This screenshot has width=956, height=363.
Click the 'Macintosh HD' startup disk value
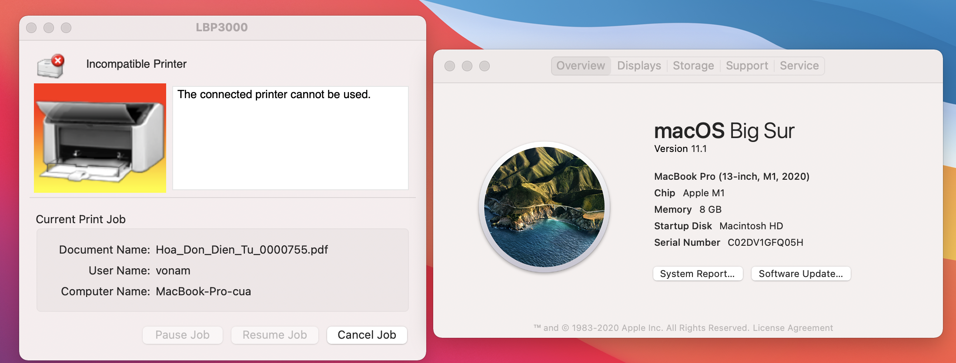pos(751,226)
